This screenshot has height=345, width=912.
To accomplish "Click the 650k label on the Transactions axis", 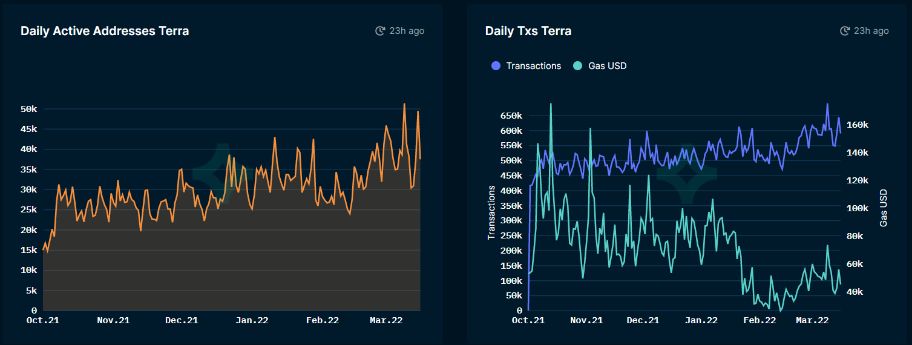I will click(510, 116).
